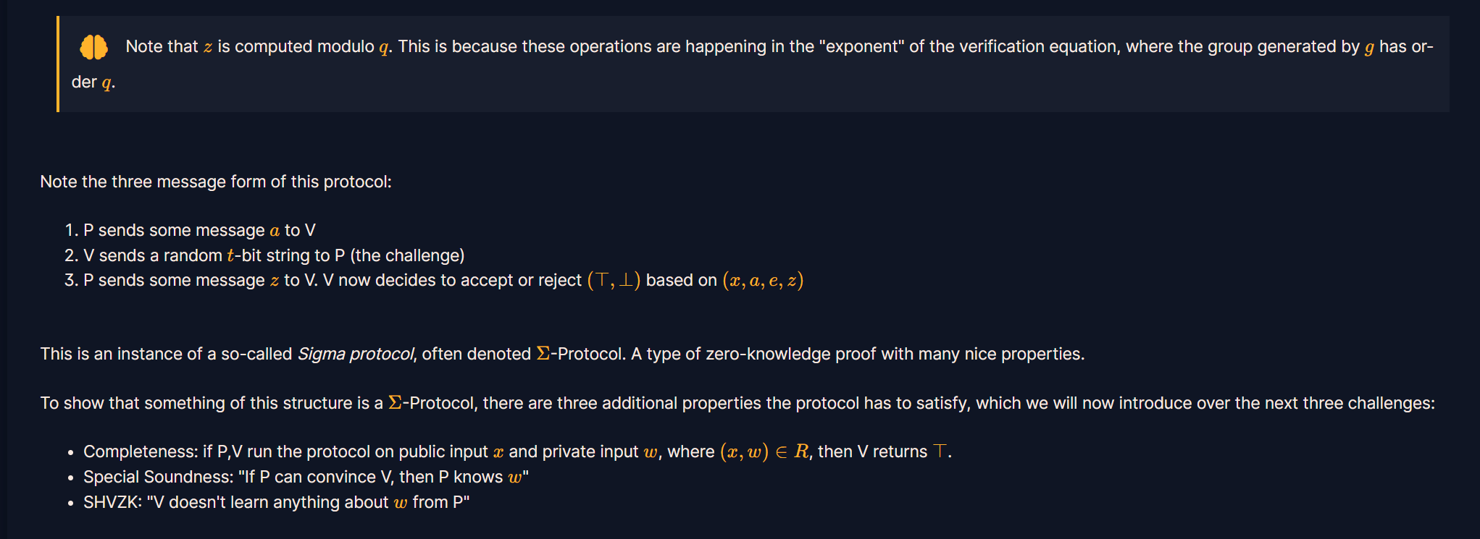Click the variable g in the note box
The image size is (1480, 539).
(x=1369, y=48)
